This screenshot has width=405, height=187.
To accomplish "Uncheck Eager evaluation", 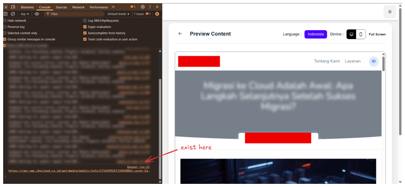I will [85, 27].
